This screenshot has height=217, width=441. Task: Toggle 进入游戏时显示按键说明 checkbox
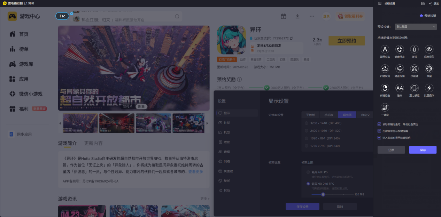click(379, 138)
